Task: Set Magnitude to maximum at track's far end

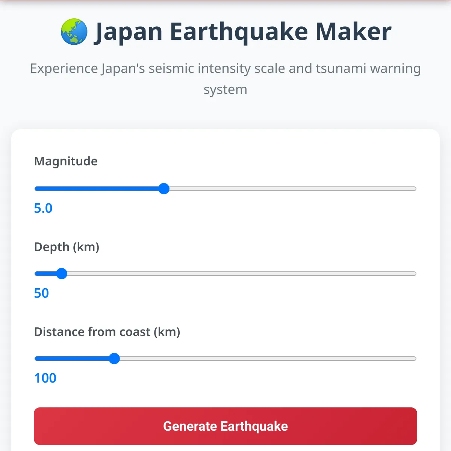Action: (414, 189)
